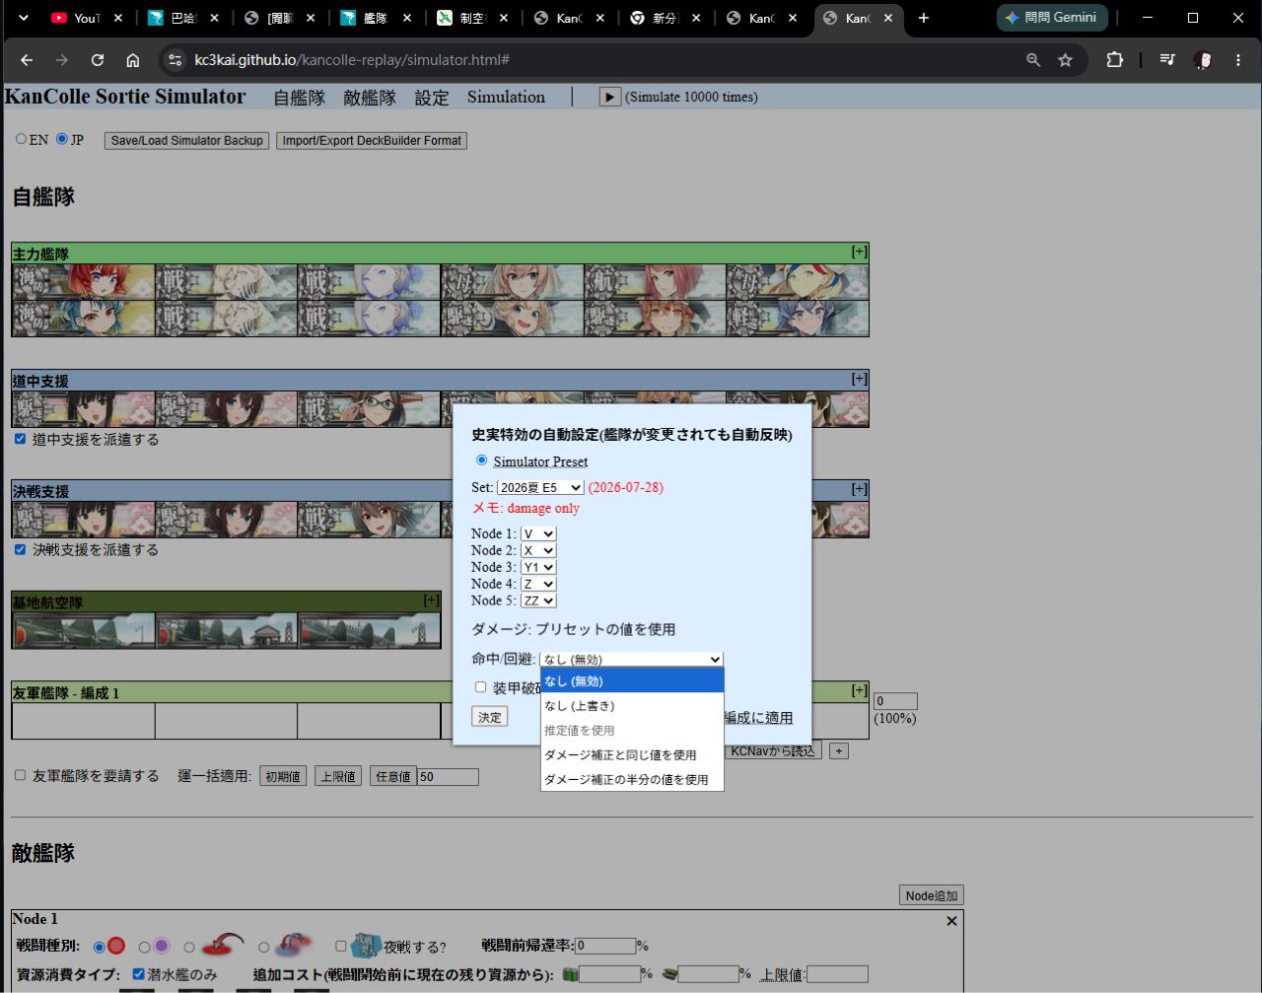This screenshot has width=1262, height=993.
Task: Confirm the dialog with 決定 button
Action: pos(490,717)
